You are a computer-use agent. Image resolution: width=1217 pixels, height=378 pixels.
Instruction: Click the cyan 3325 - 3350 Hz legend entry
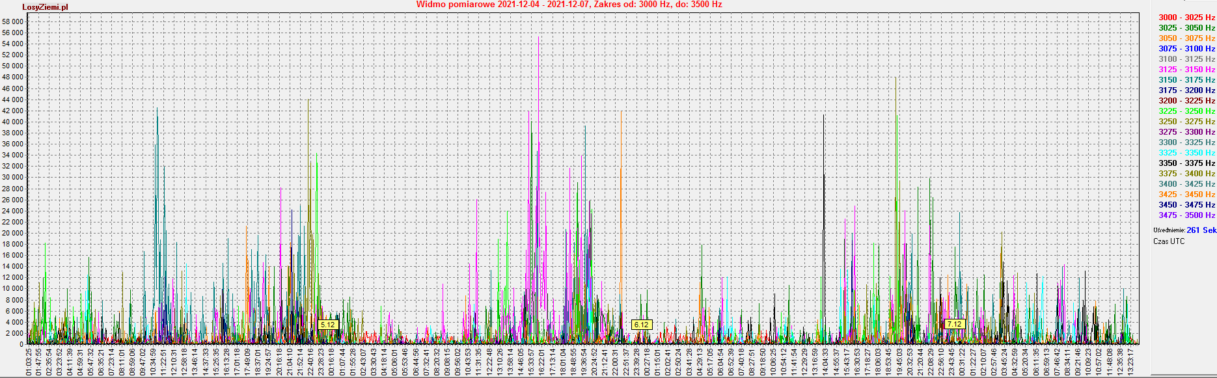pos(1186,153)
